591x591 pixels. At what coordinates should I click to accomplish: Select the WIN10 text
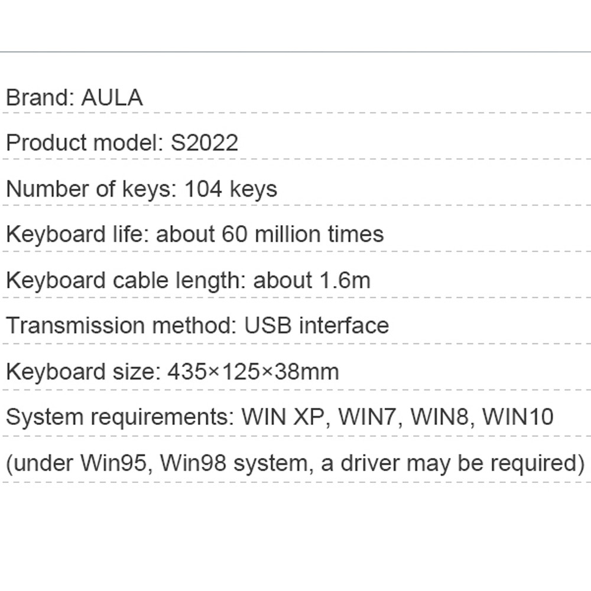(x=518, y=417)
